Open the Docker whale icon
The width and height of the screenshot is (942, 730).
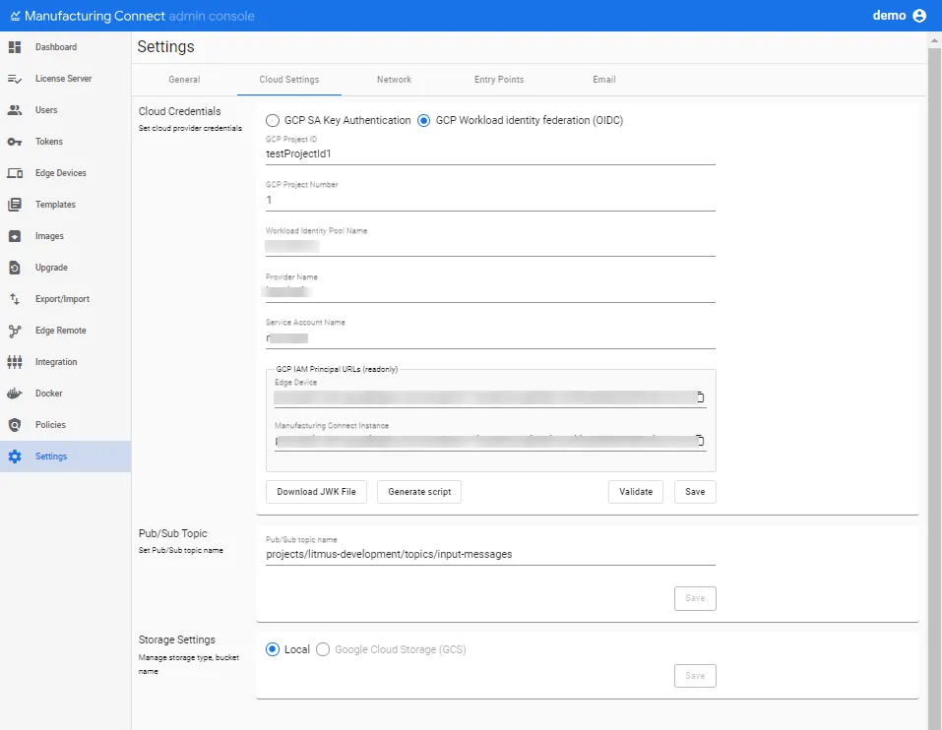point(15,394)
